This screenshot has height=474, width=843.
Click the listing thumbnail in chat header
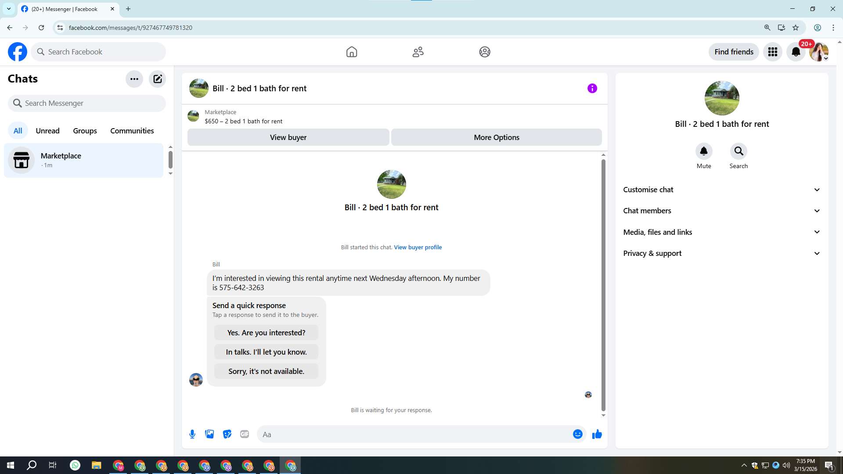coord(198,88)
